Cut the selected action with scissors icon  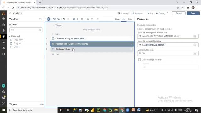coord(78,19)
